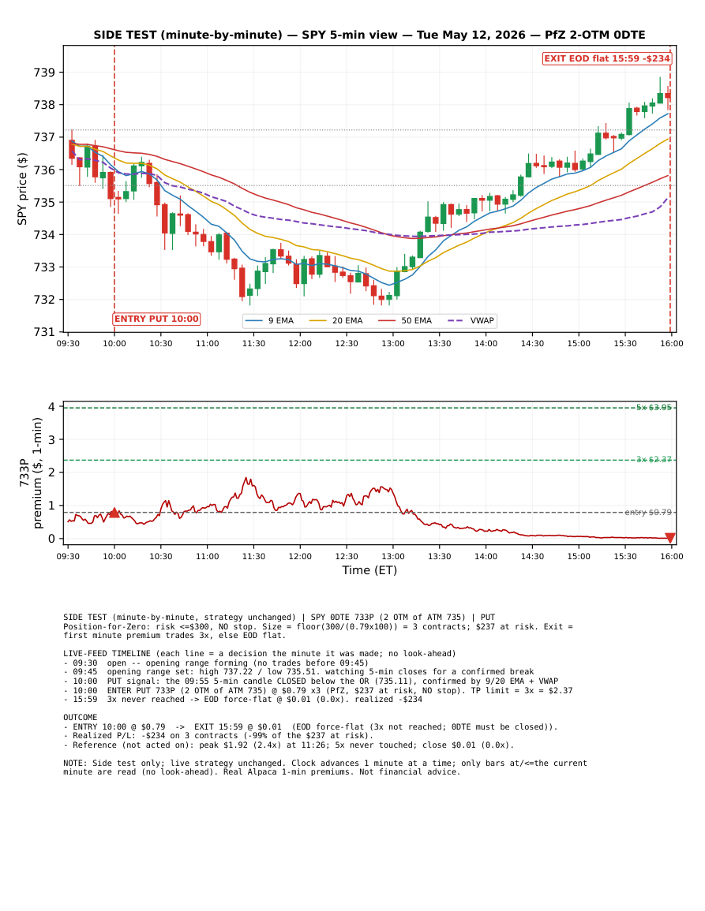705x911 pixels.
Task: Click the 14:30 tick under the SPY price chart
Action: tap(532, 343)
